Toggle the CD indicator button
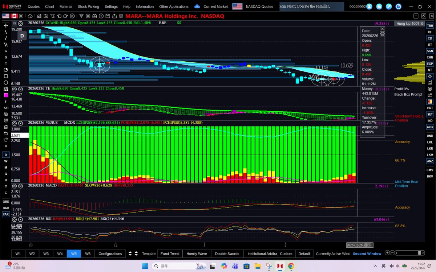 [430, 38]
